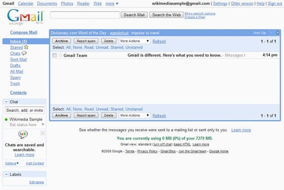Click the bottom Archive button
284x190 pixels.
62,115
